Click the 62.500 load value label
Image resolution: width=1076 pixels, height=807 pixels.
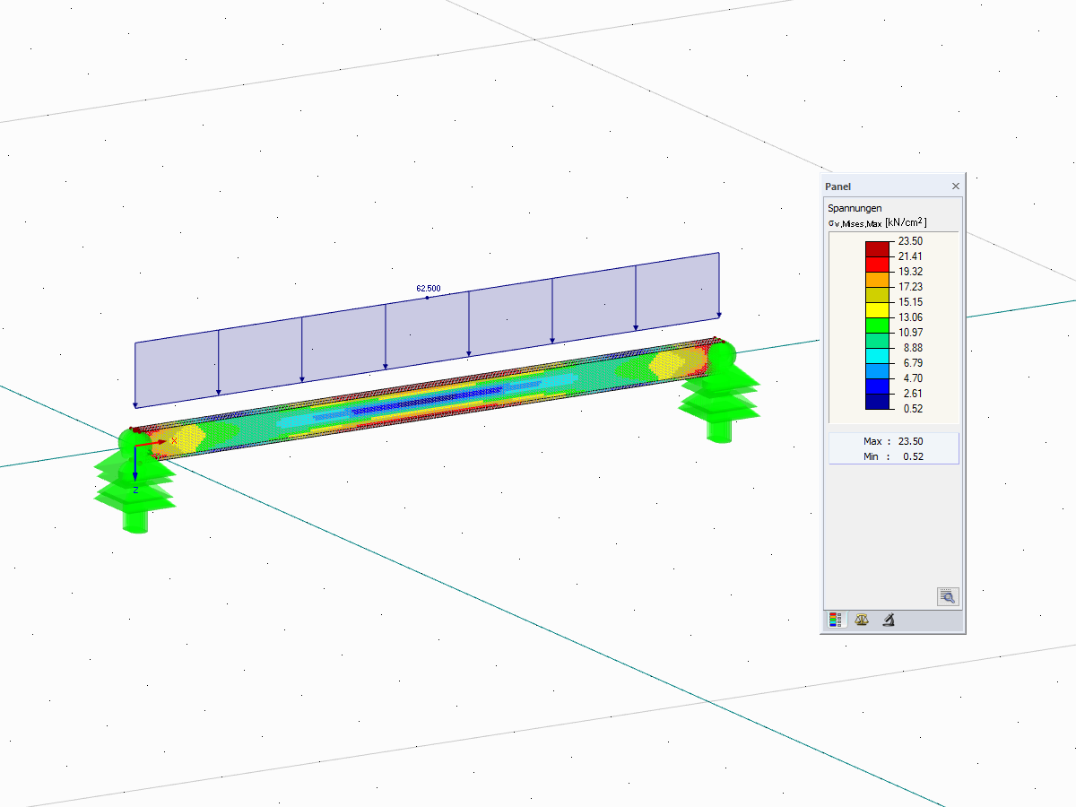(x=429, y=288)
